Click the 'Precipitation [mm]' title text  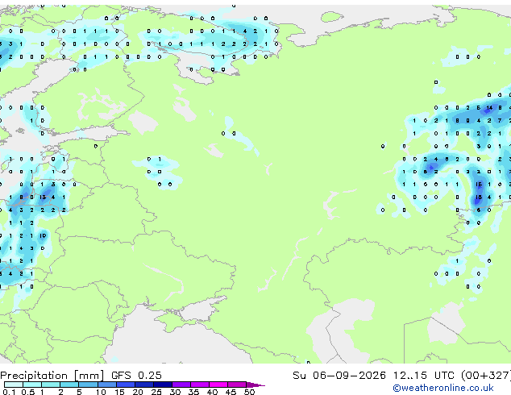tap(52, 376)
